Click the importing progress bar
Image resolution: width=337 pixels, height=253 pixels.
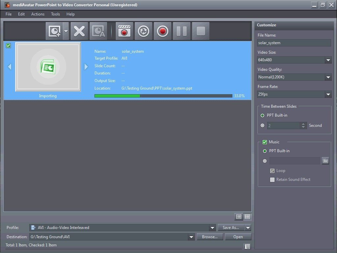point(163,96)
